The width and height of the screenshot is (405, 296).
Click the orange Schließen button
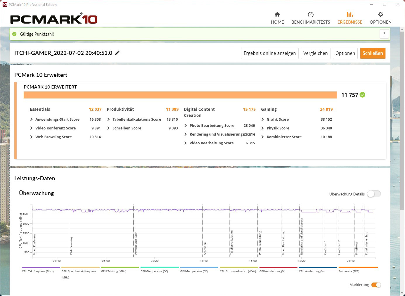[373, 53]
